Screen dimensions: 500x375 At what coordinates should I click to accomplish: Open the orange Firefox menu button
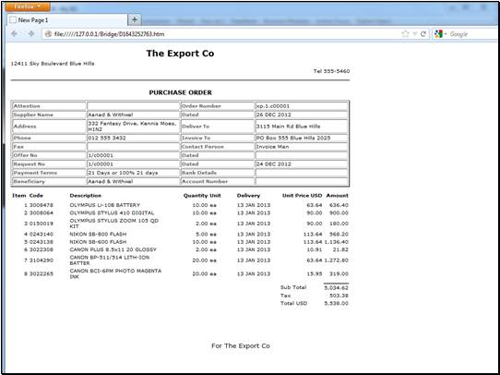(28, 6)
